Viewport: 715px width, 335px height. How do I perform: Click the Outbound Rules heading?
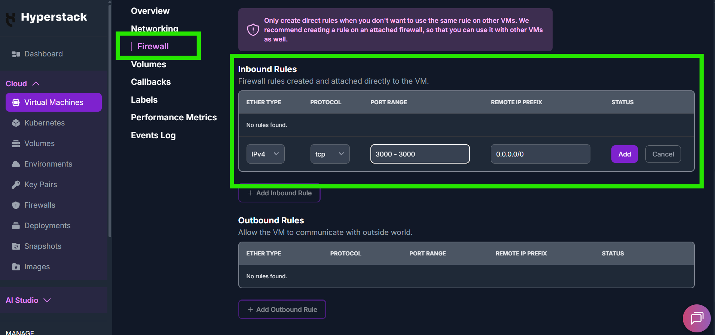click(271, 220)
